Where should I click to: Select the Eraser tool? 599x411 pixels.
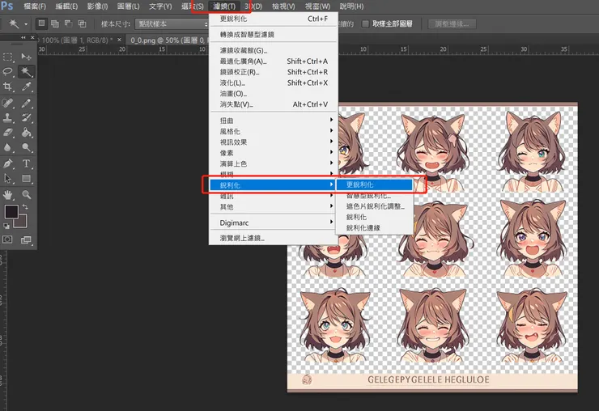coord(7,133)
